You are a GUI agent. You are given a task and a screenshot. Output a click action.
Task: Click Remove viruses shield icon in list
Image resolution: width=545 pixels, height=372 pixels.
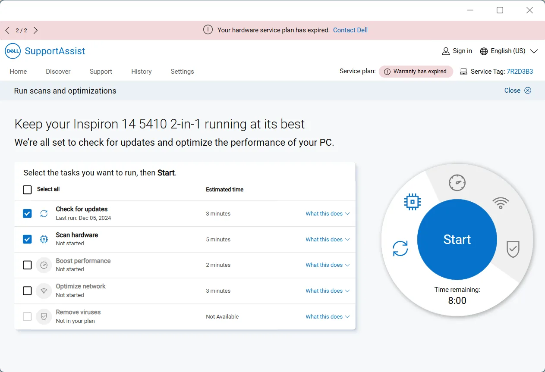pos(44,317)
